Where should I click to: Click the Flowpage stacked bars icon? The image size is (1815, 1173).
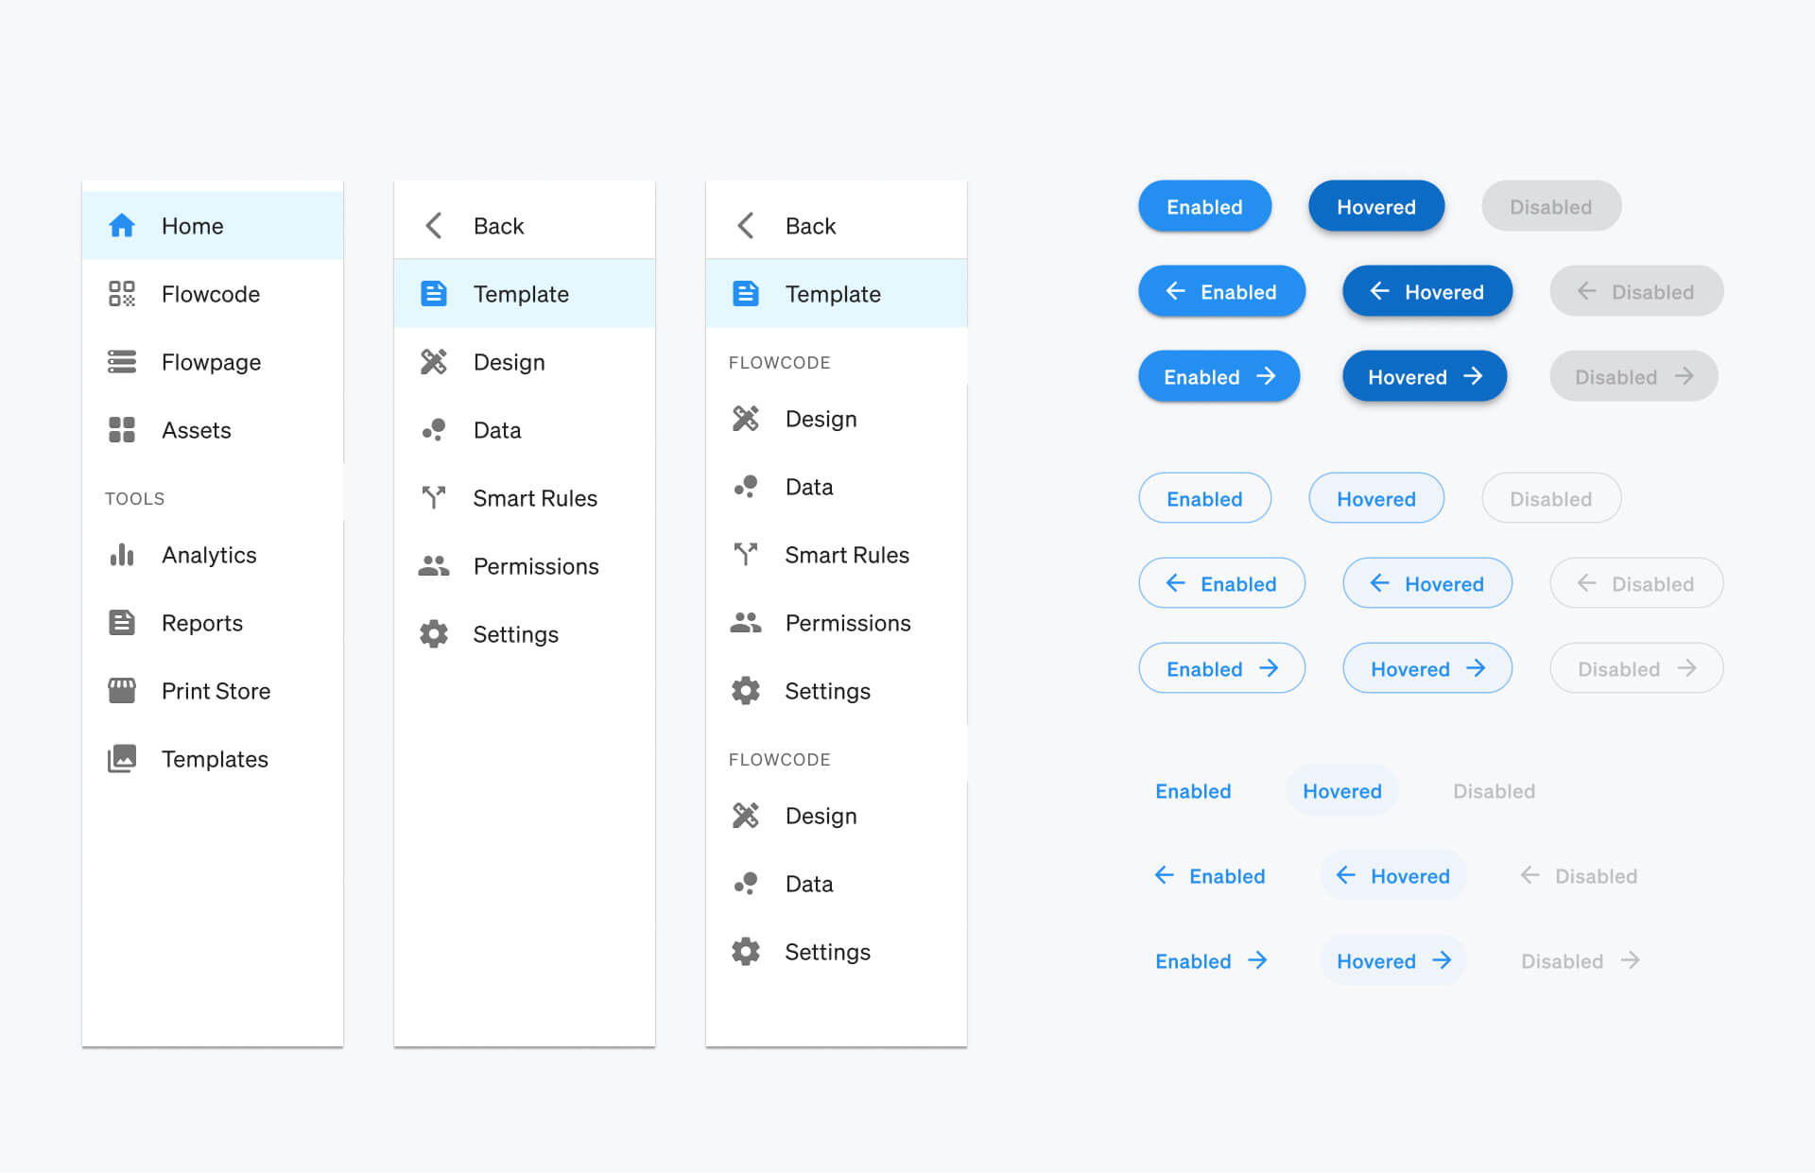point(122,362)
